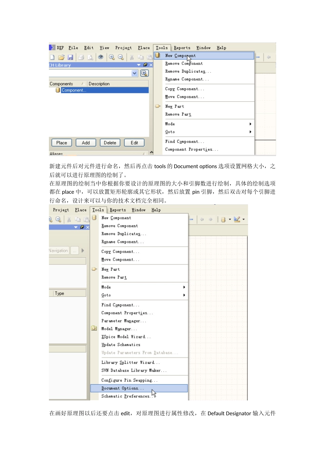Click zoom out magnifier in second screenshot toolbar
The width and height of the screenshot is (325, 460).
click(x=58, y=219)
